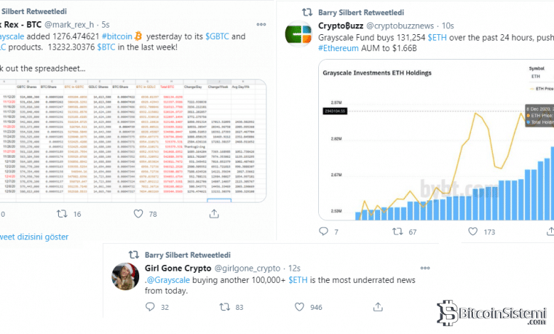Open the $GBTC cashtag link
The width and height of the screenshot is (554, 334).
219,36
